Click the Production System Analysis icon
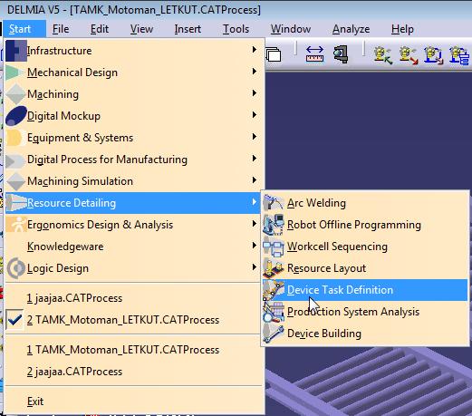472x416 pixels. point(274,312)
